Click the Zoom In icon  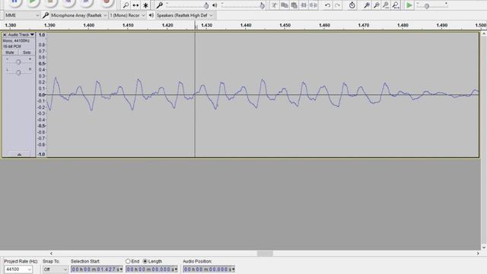(367, 5)
